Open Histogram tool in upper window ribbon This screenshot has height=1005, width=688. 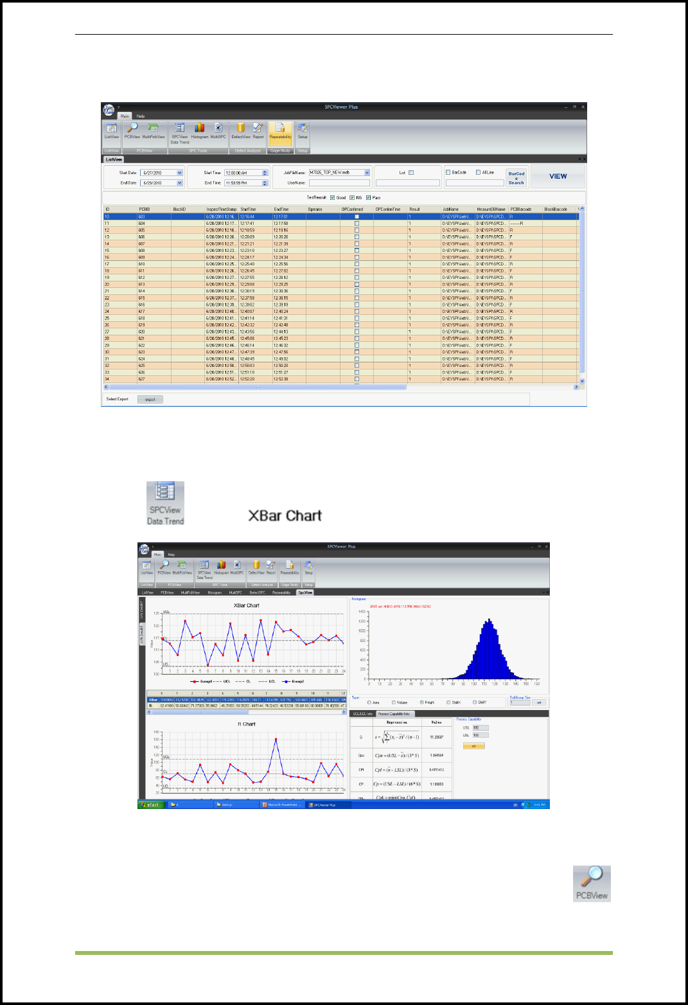(200, 131)
